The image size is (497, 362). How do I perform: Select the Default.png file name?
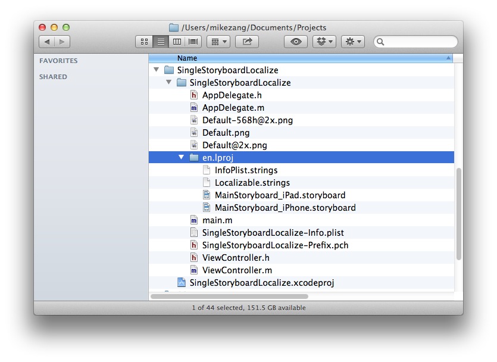pyautogui.click(x=226, y=133)
